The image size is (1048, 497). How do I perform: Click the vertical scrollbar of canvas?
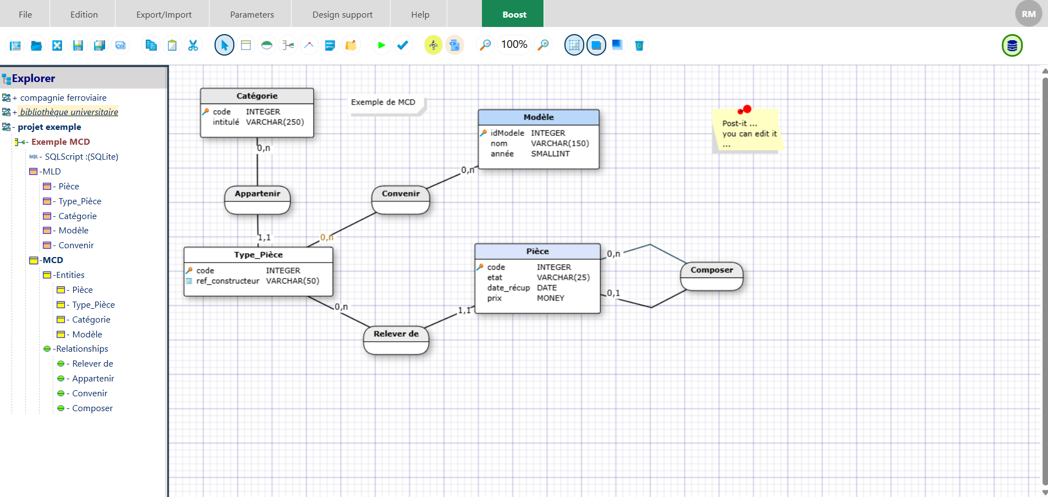(1045, 281)
